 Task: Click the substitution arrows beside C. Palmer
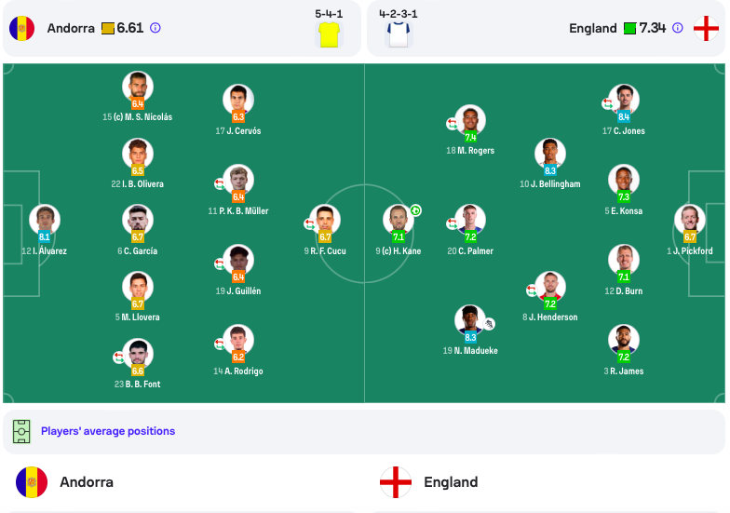pyautogui.click(x=453, y=223)
